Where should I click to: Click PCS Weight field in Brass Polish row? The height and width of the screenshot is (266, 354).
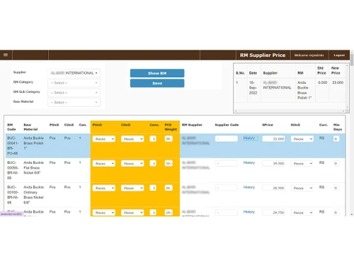coord(169,139)
